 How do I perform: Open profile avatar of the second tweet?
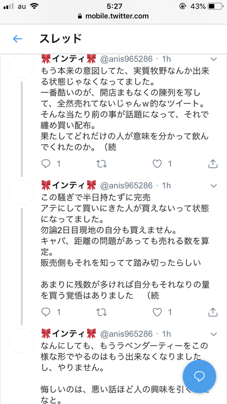22,193
